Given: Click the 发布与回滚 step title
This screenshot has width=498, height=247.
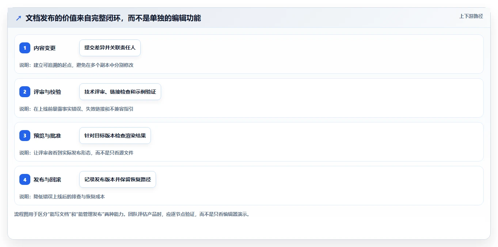Looking at the screenshot, I should coord(47,179).
